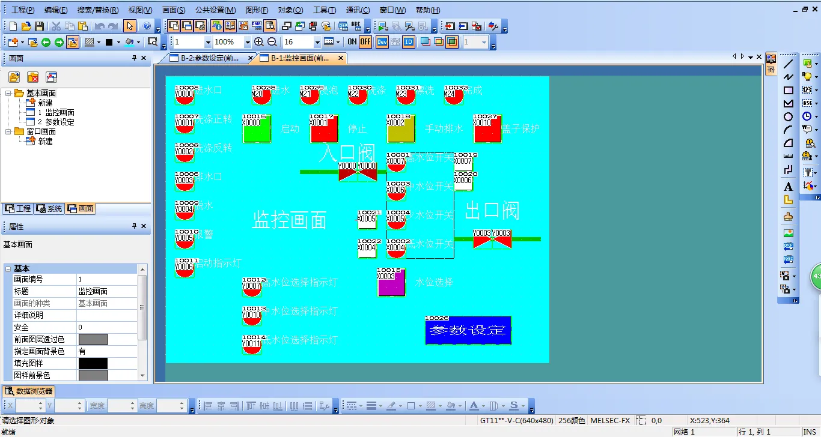
Task: Toggle the Dev device display button
Action: coord(382,42)
